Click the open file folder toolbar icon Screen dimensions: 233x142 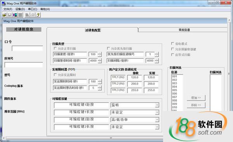(4, 15)
